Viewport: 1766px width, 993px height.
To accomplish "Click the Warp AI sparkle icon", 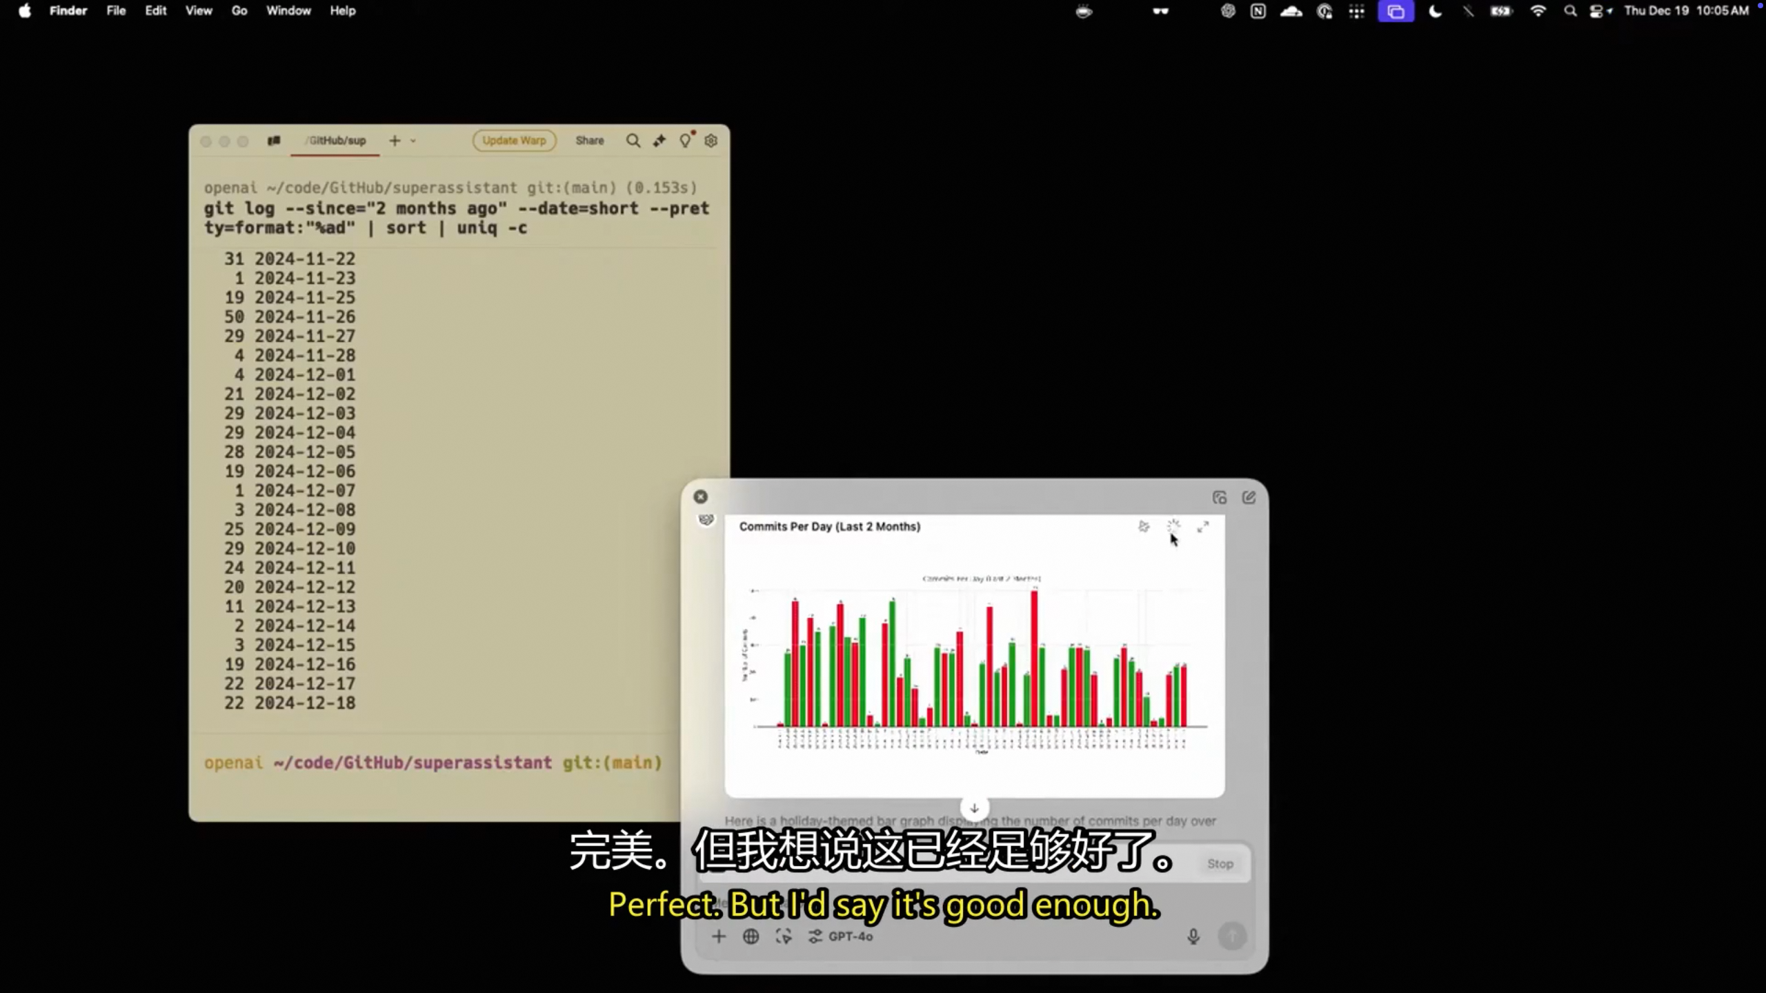I will coord(659,141).
